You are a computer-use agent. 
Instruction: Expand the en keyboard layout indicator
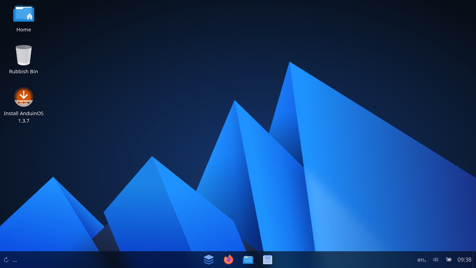422,260
